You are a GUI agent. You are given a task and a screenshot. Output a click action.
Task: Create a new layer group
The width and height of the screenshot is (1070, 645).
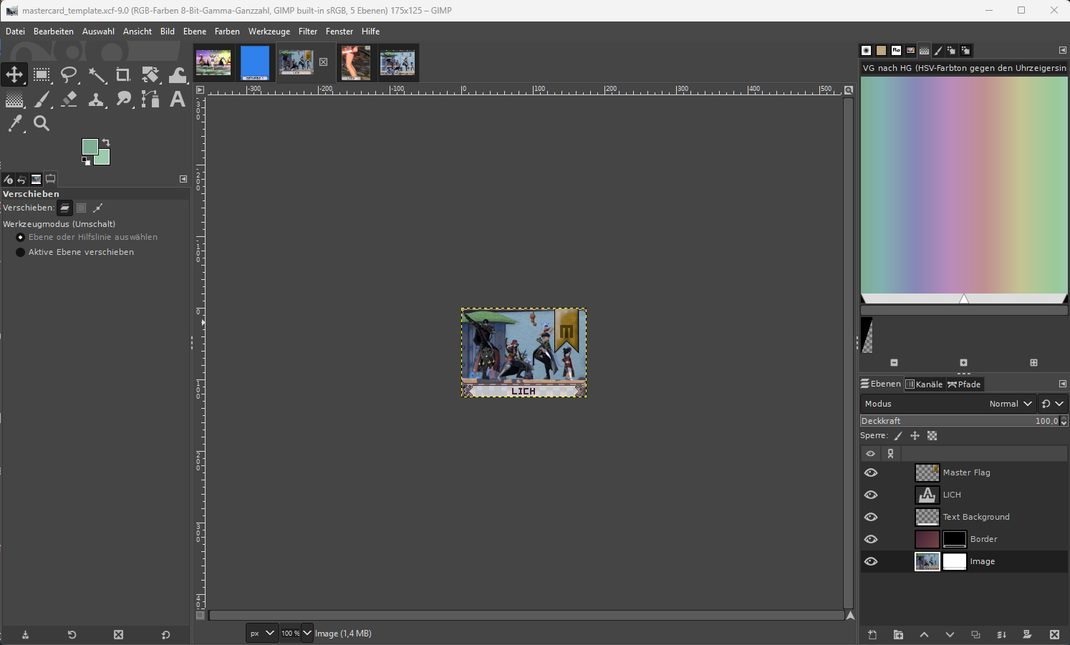[898, 634]
